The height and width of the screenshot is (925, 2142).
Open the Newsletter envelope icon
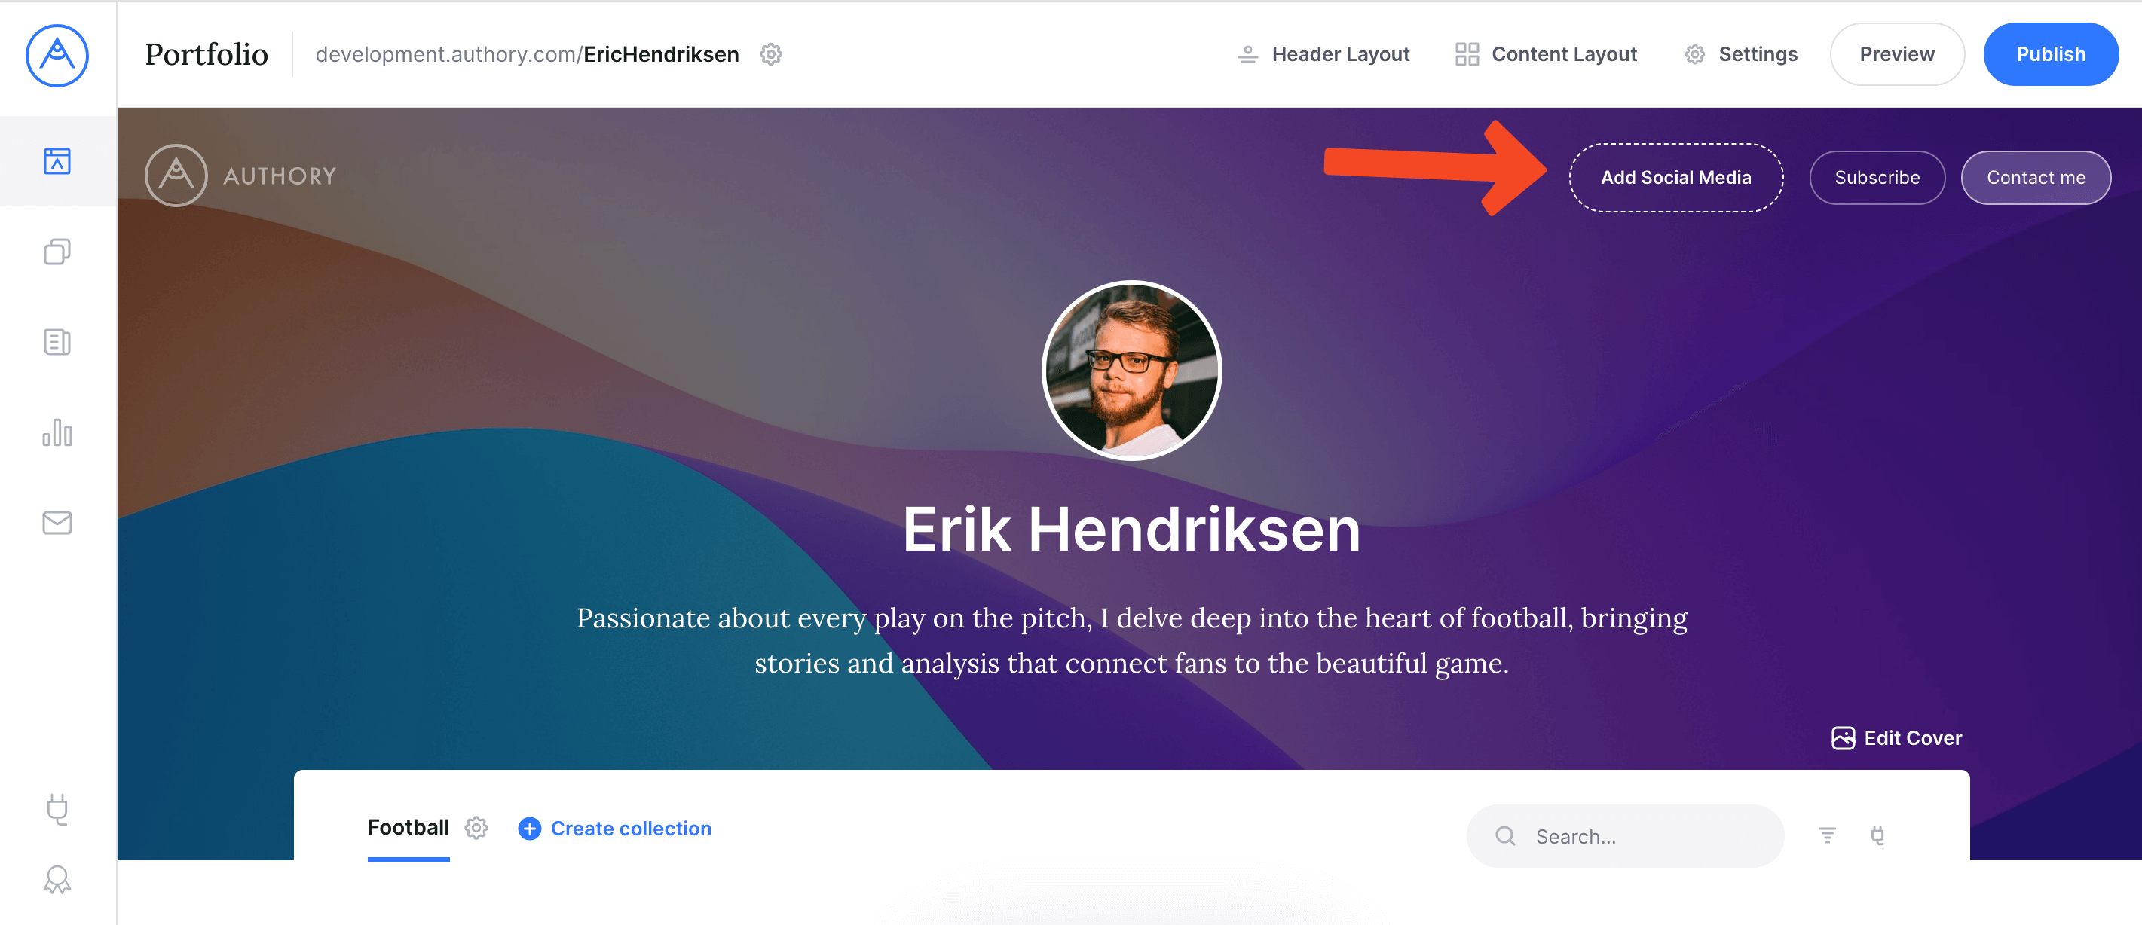click(57, 522)
